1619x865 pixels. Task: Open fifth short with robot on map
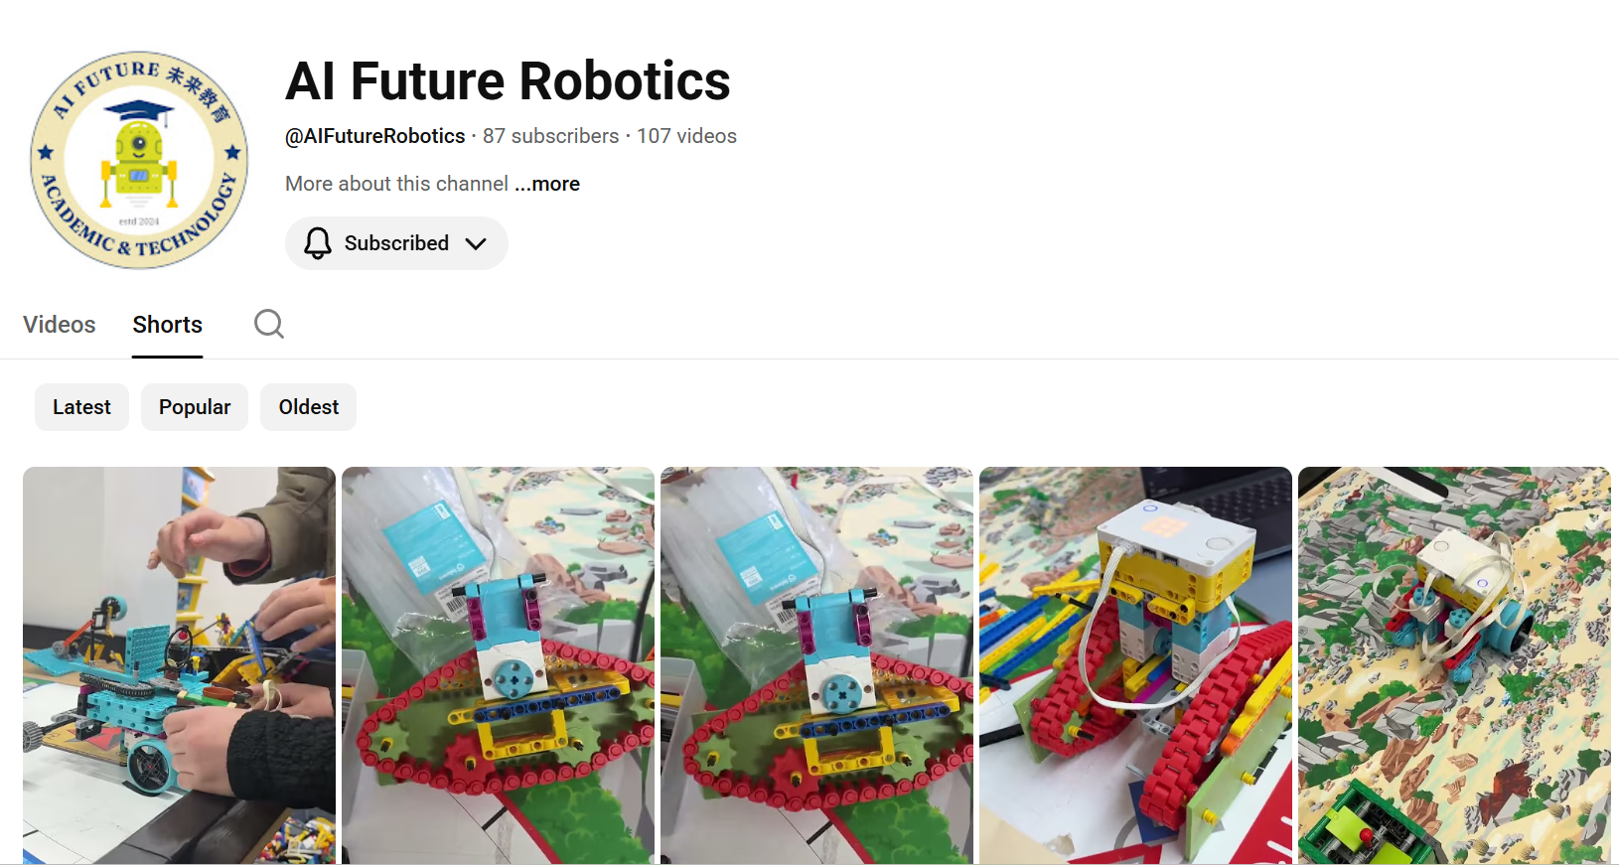pyautogui.click(x=1454, y=665)
